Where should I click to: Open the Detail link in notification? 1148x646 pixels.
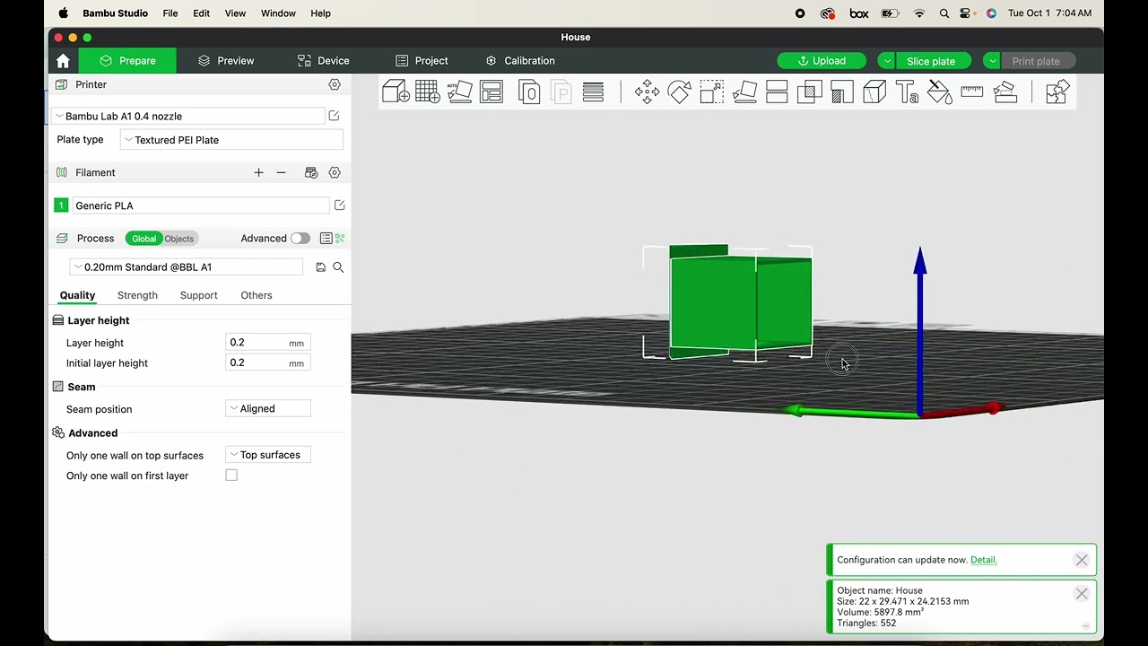pos(983,560)
